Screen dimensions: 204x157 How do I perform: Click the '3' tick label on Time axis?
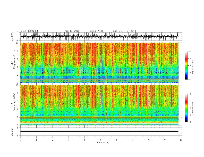69,140
